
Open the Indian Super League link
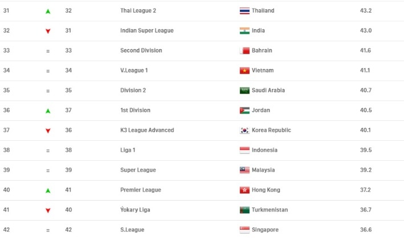(147, 31)
